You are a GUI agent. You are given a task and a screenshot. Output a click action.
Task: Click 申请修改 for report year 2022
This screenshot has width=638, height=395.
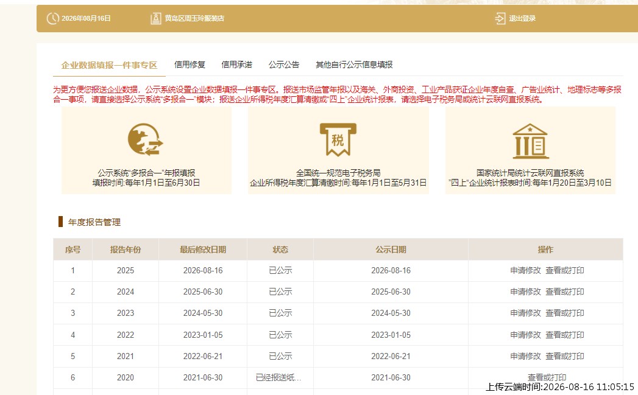pos(525,335)
